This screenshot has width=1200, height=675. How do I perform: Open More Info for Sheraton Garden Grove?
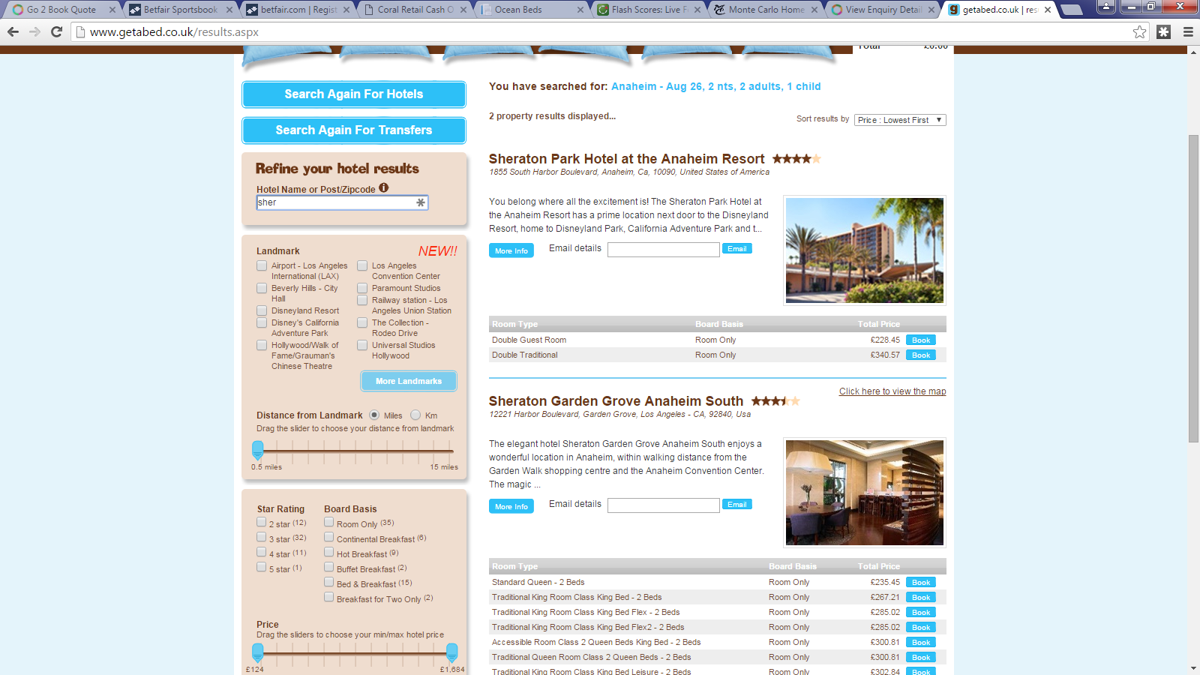pos(511,506)
